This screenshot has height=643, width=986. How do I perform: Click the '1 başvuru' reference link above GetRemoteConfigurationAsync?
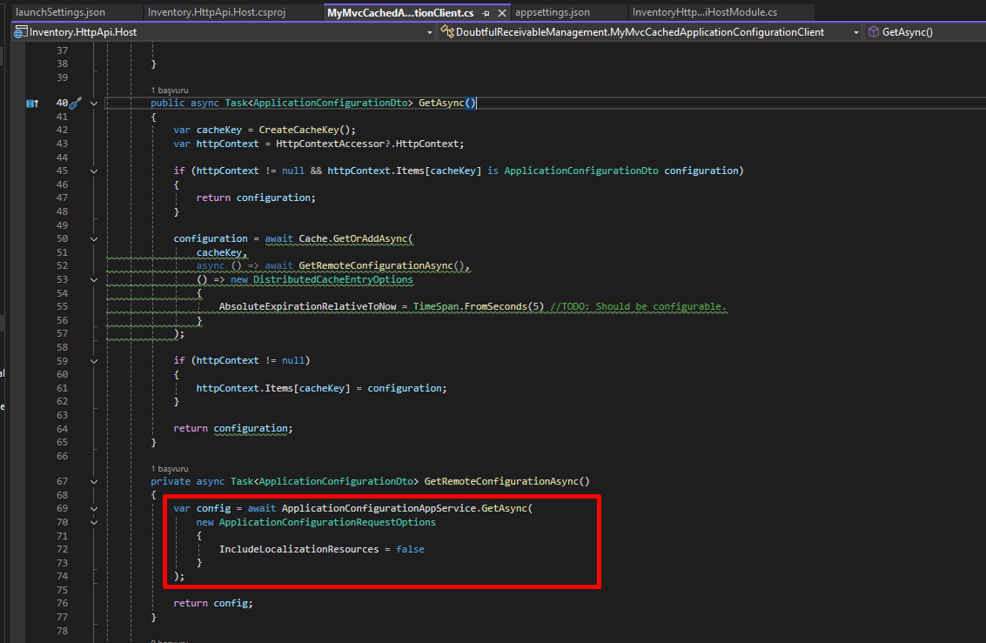pos(170,468)
